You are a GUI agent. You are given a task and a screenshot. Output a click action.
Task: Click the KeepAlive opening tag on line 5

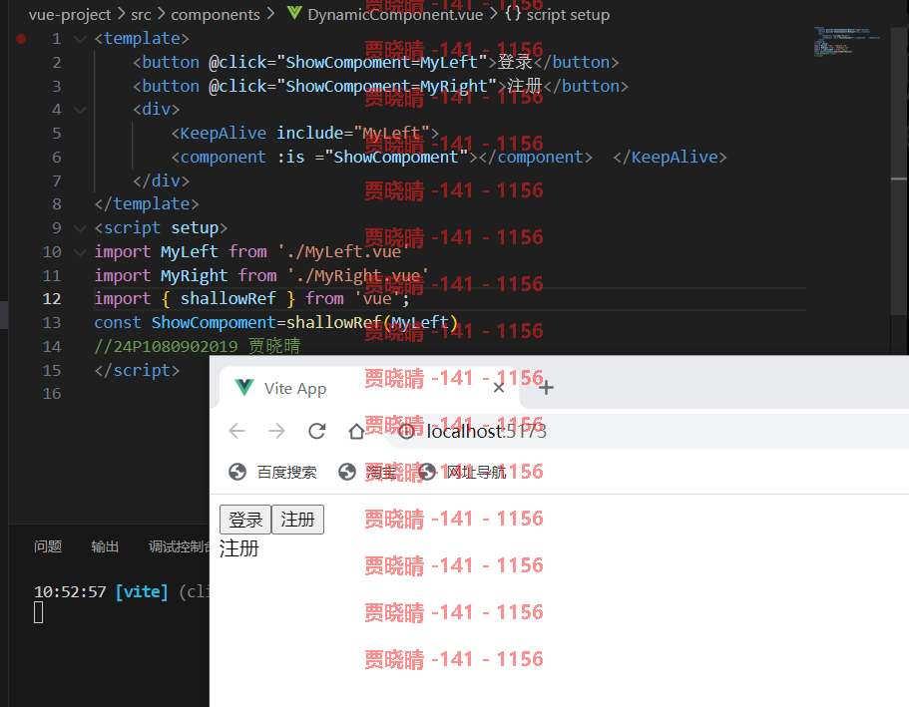coord(304,134)
